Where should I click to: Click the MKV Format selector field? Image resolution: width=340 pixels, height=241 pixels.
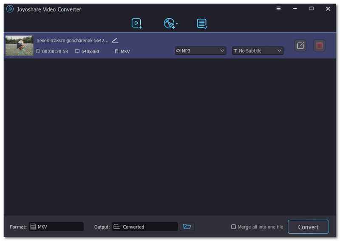[x=56, y=227]
